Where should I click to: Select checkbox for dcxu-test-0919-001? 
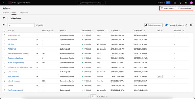pos(4,35)
